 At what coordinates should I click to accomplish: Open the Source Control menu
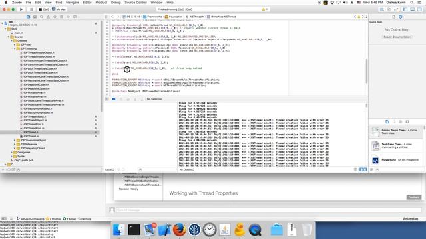(x=136, y=3)
